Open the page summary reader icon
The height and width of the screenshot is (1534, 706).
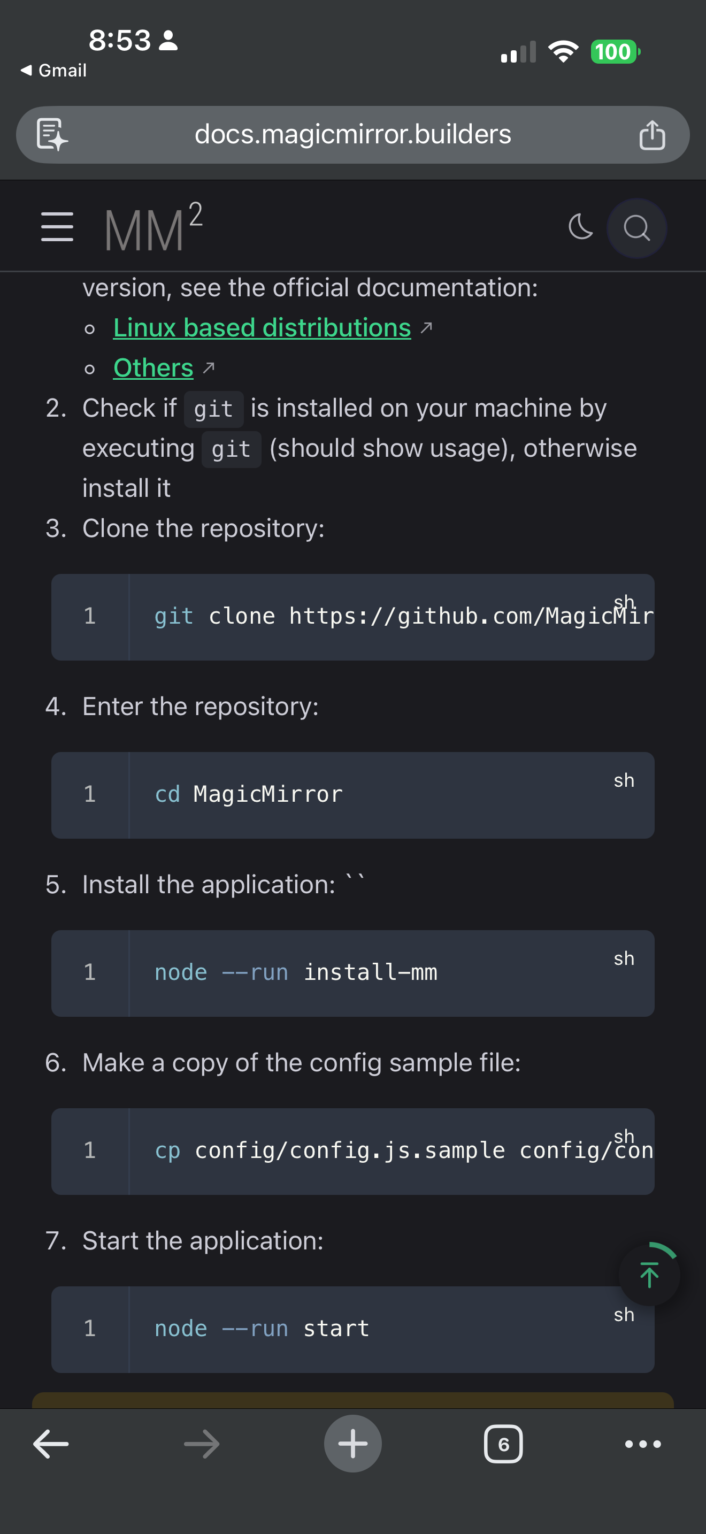coord(52,135)
